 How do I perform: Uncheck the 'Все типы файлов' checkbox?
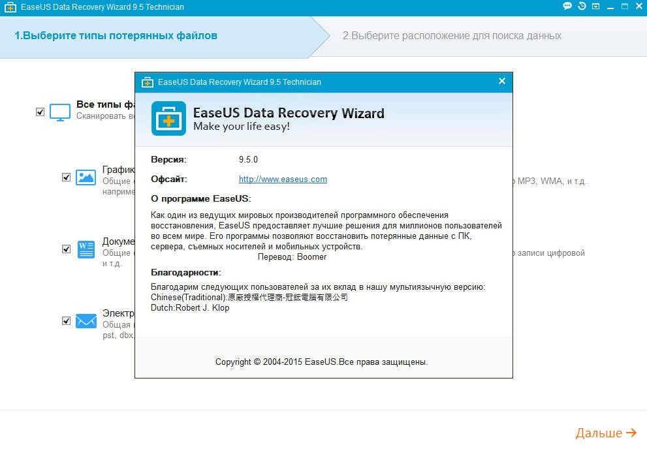pos(40,112)
